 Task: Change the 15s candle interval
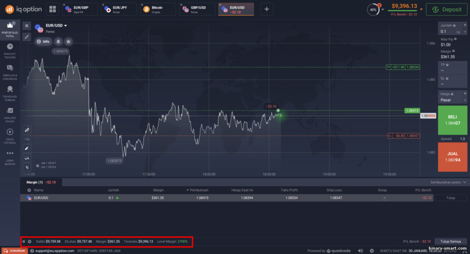click(x=26, y=139)
